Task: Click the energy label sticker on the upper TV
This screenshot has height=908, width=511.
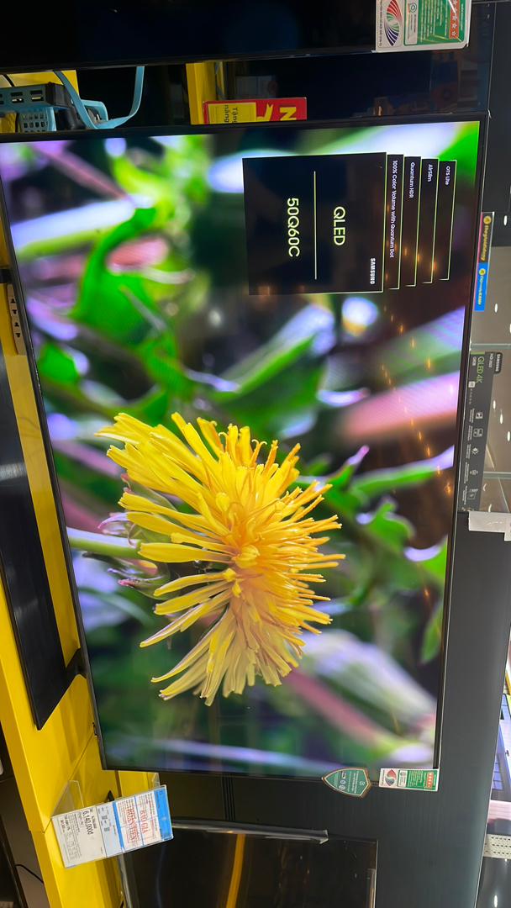Action: (x=423, y=24)
